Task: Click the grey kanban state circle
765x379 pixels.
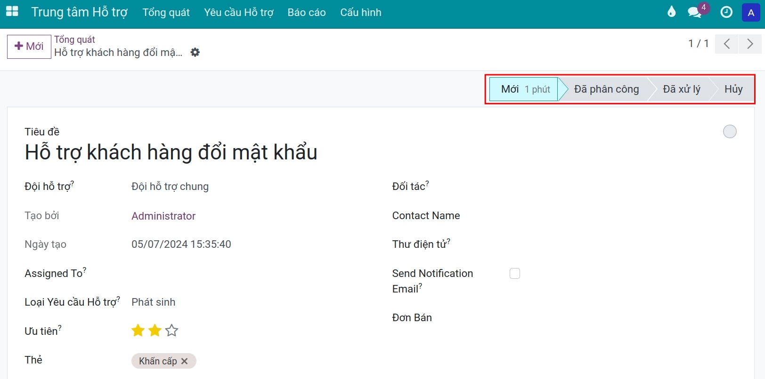Action: click(x=730, y=131)
